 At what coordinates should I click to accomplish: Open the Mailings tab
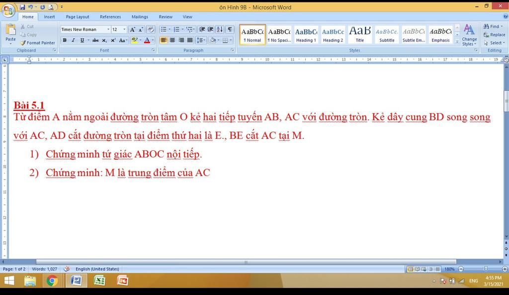coord(140,17)
